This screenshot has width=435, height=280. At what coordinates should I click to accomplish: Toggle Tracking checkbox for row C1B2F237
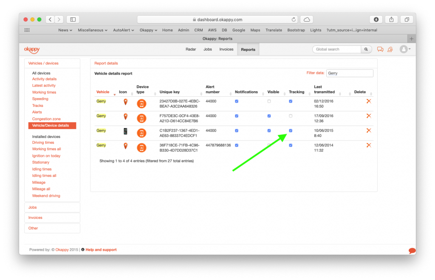(x=291, y=131)
